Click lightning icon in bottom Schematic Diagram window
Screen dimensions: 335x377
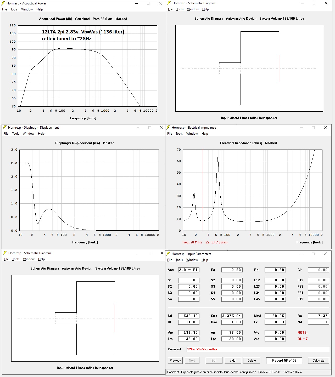5,253
